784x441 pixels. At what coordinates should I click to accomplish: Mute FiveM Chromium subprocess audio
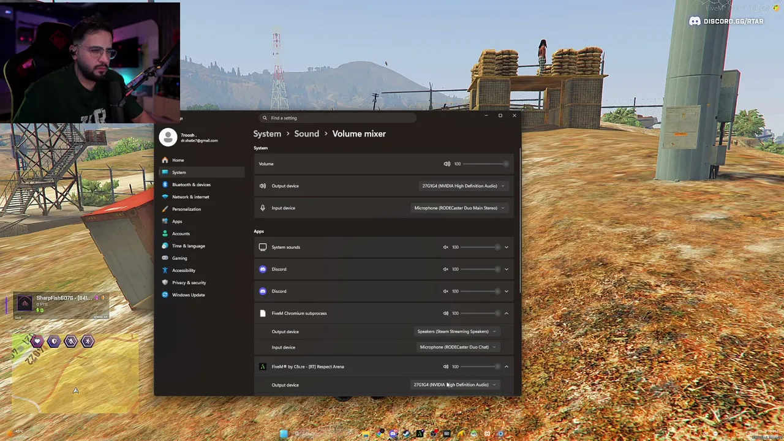[x=445, y=313]
